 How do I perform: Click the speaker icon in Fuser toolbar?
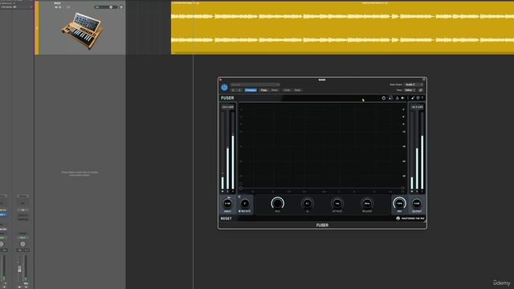click(x=403, y=98)
